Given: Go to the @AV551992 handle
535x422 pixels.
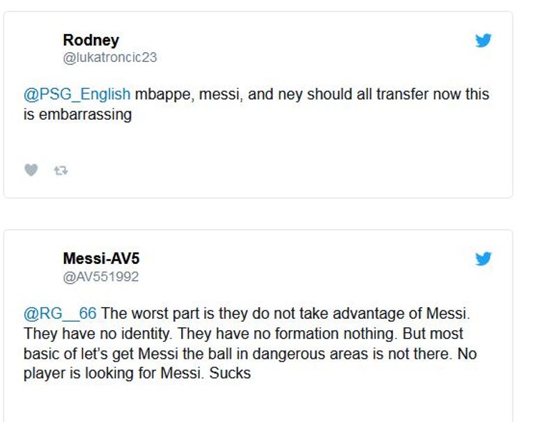Looking at the screenshot, I should [x=101, y=276].
